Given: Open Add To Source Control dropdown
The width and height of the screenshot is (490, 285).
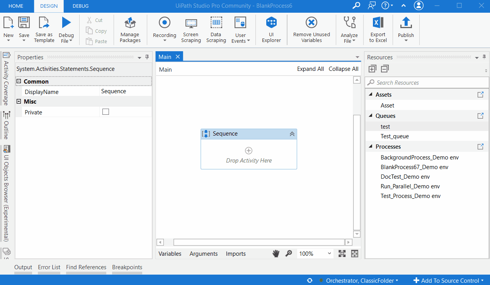Looking at the screenshot, I should pyautogui.click(x=448, y=280).
